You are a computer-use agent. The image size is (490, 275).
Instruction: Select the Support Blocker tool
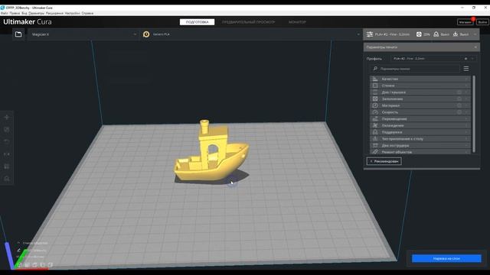(x=7, y=179)
